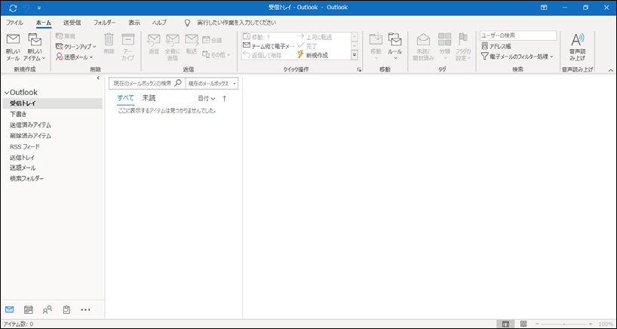Open the ルール rules menu
Screen dimensions: 617x329
click(394, 48)
